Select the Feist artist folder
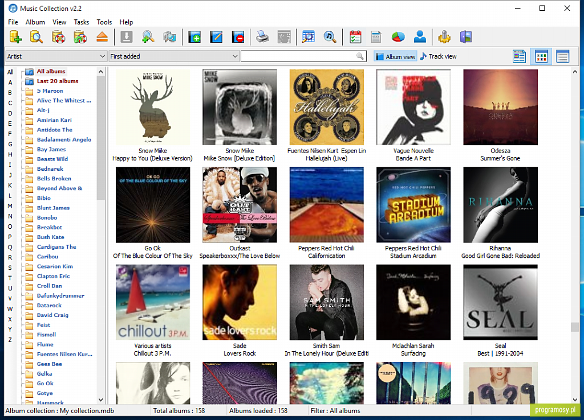 point(43,324)
